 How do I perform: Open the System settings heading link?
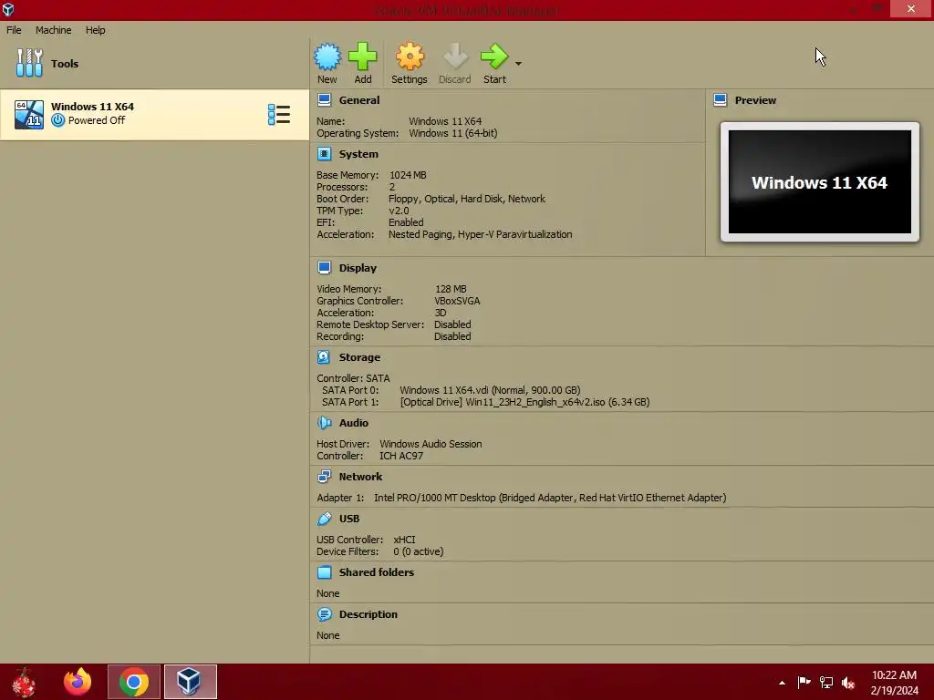pyautogui.click(x=358, y=154)
